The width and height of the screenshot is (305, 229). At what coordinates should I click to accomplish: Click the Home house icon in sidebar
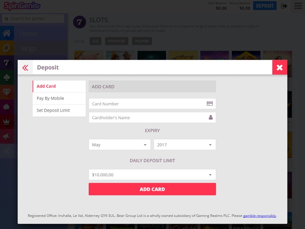point(7,34)
